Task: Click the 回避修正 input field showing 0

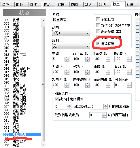Action: (121, 85)
